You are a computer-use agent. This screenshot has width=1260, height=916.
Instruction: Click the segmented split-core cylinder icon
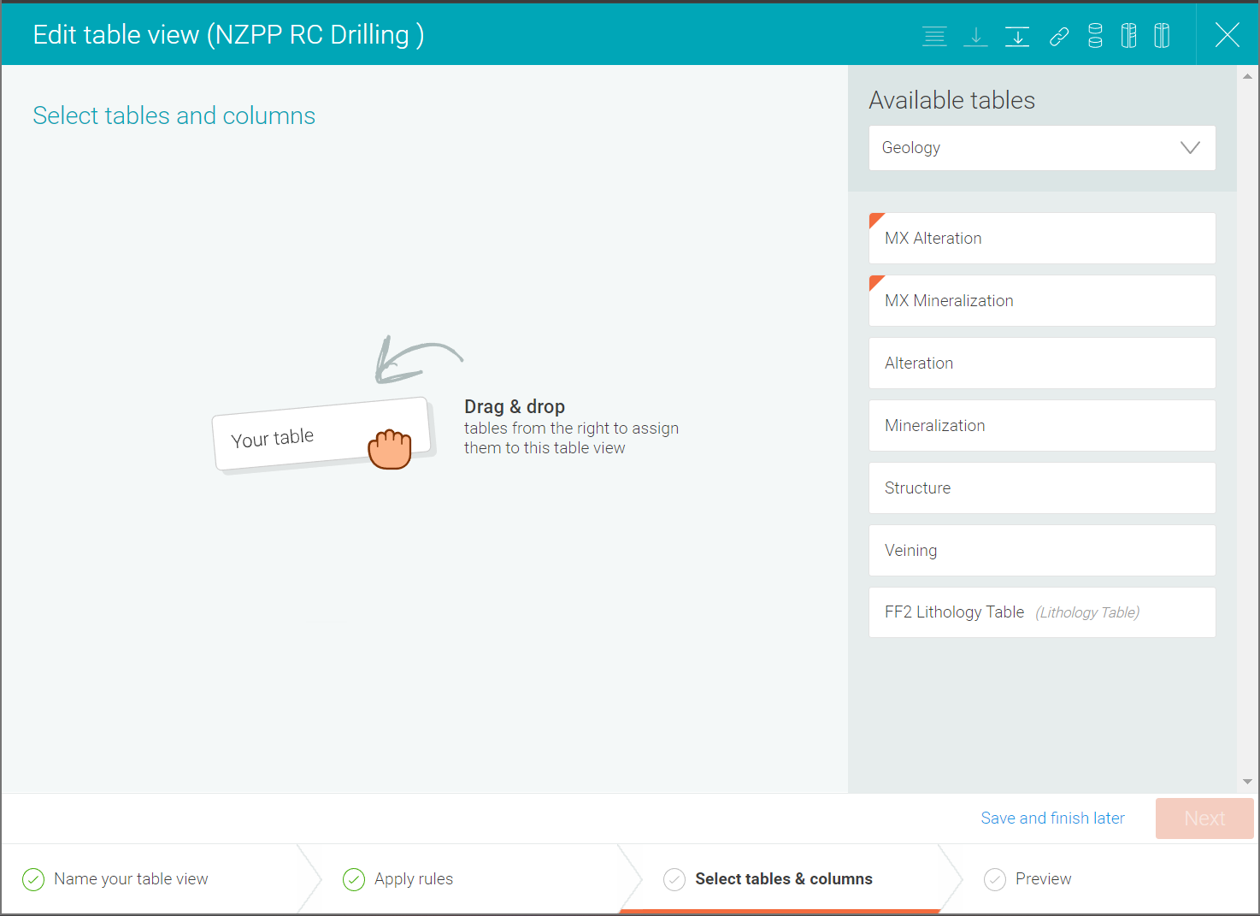(x=1128, y=36)
